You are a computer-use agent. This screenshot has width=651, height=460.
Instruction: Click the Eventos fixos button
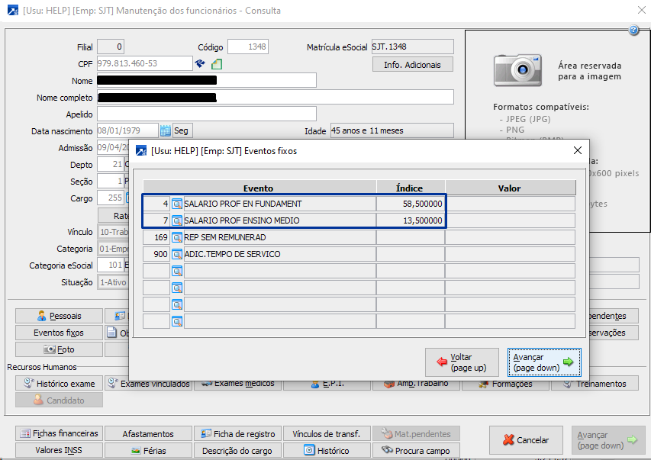coord(59,333)
